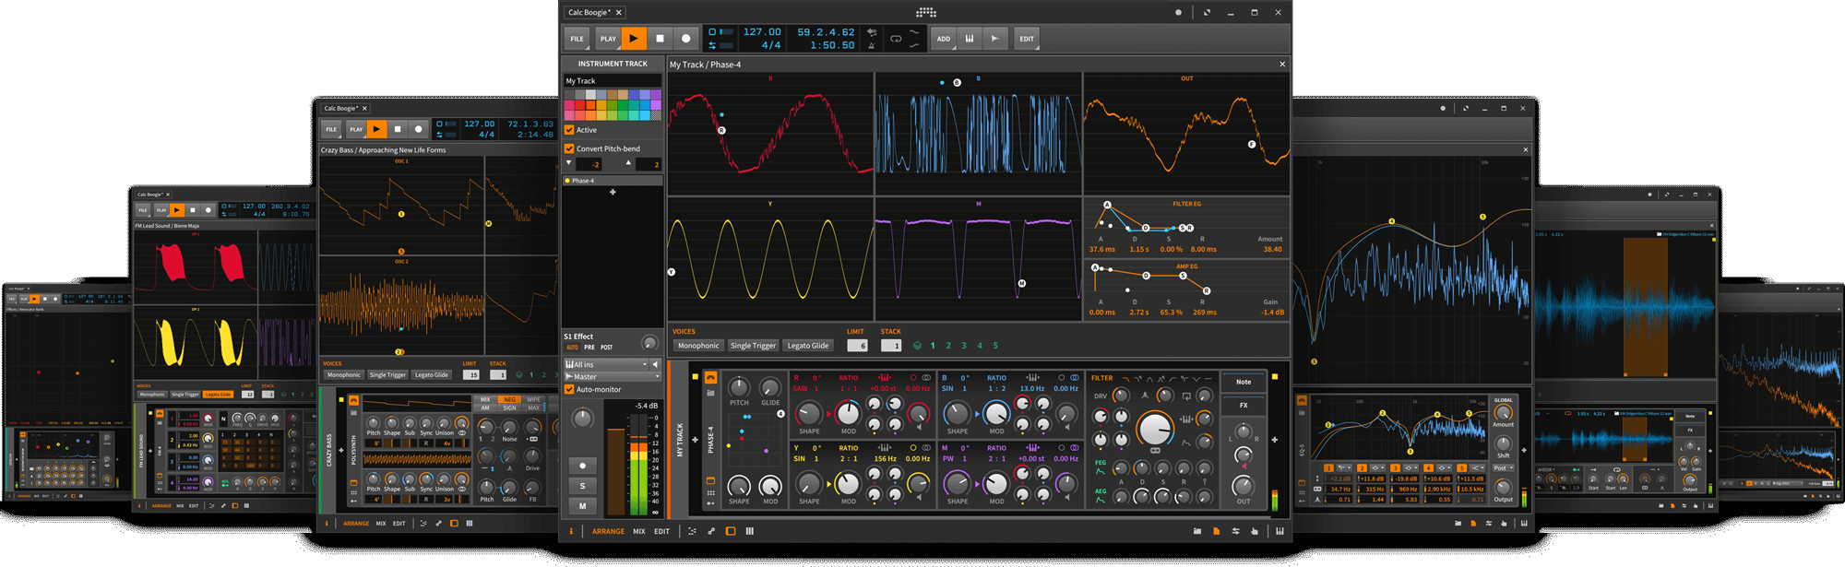Click record in the Crazy Bass window transport
1845x567 pixels.
[x=418, y=129]
